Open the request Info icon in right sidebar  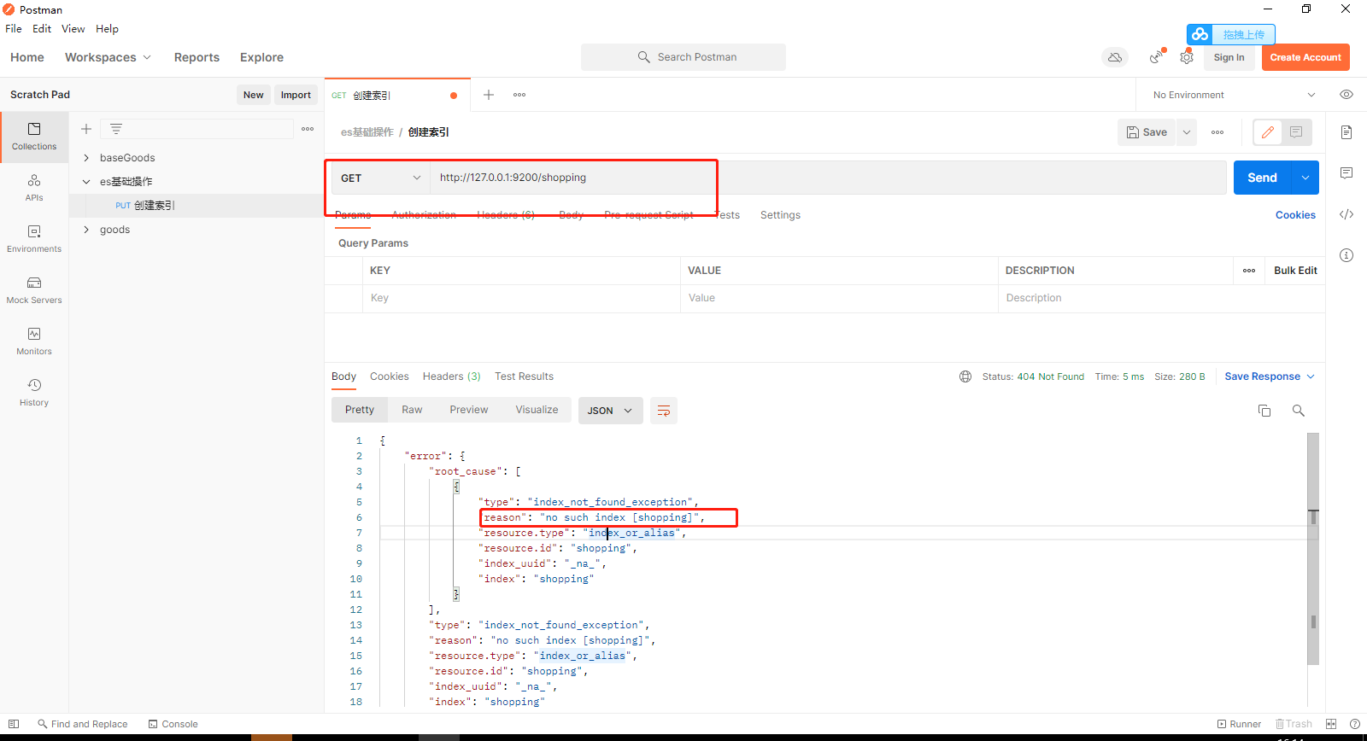coord(1346,255)
